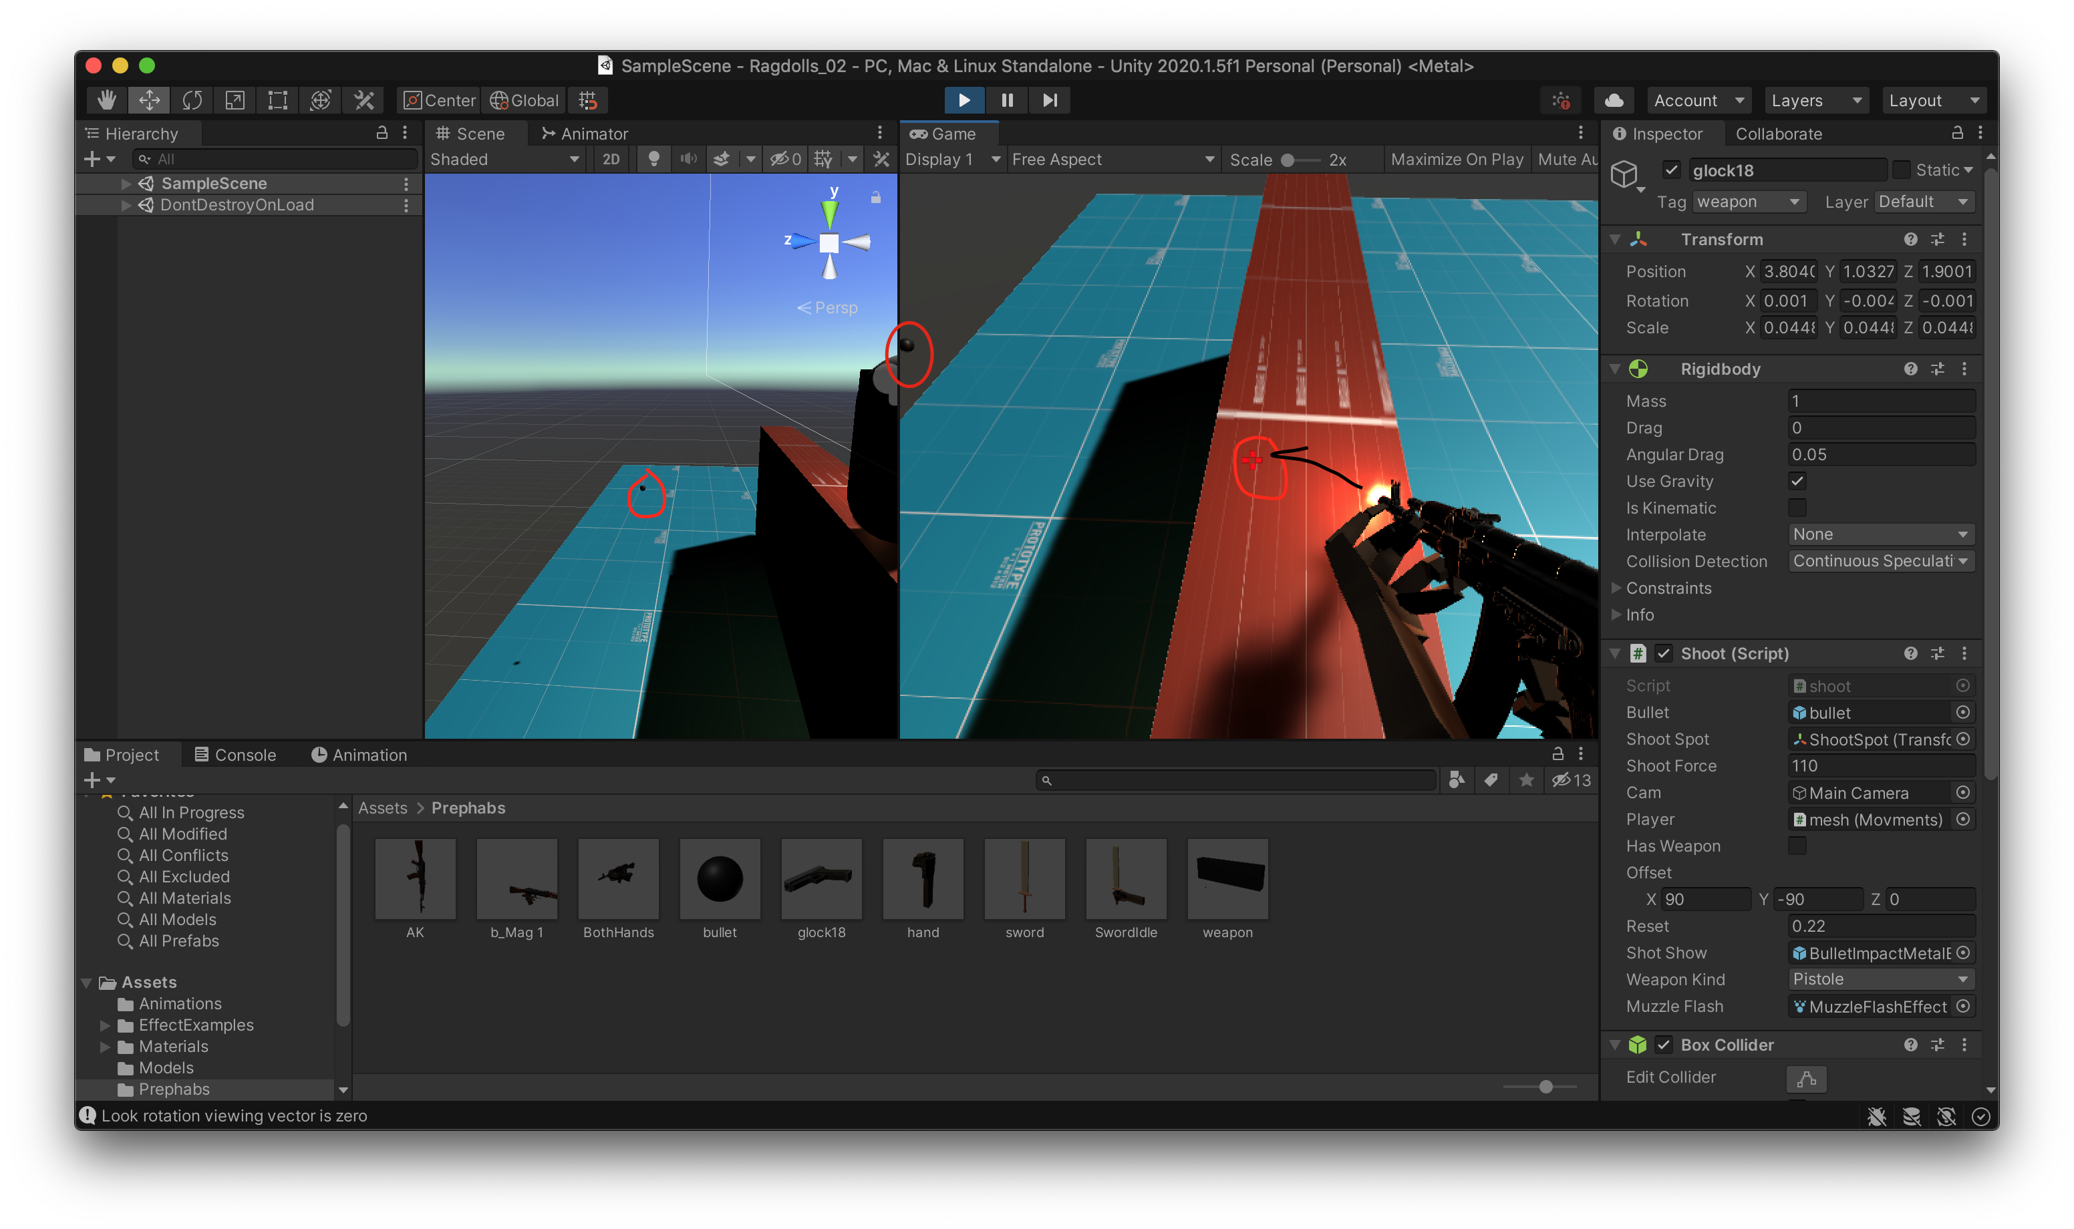The width and height of the screenshot is (2074, 1229).
Task: Lock the Inspector panel
Action: (x=1957, y=132)
